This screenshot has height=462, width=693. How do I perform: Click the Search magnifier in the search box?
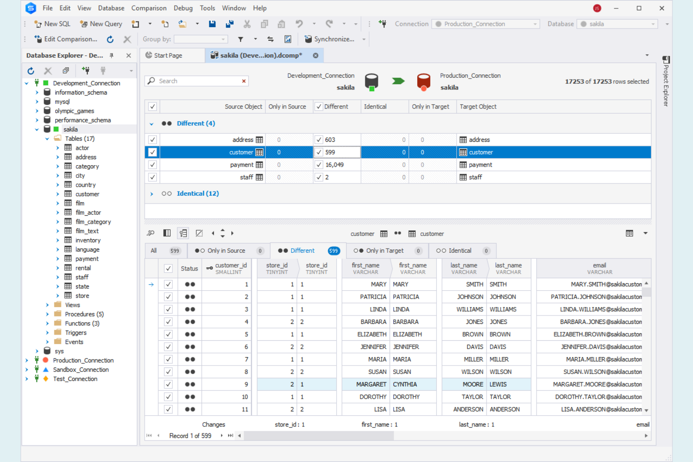[151, 81]
